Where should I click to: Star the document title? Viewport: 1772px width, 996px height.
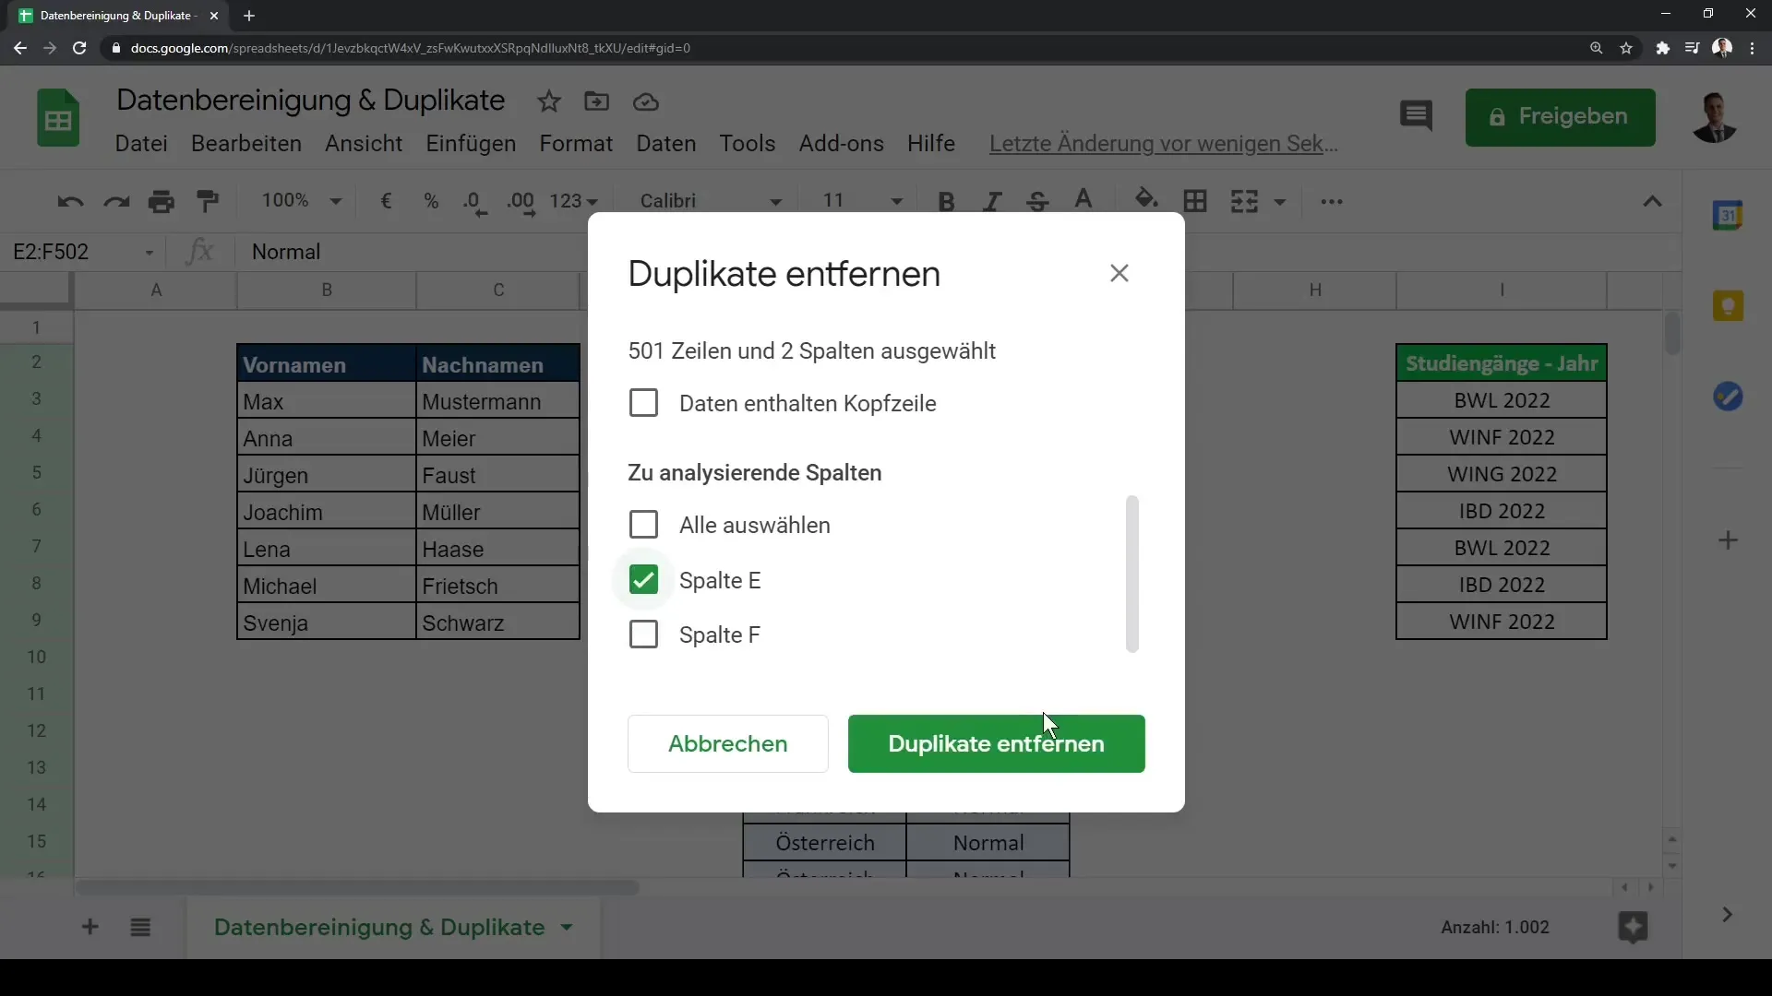pyautogui.click(x=549, y=101)
